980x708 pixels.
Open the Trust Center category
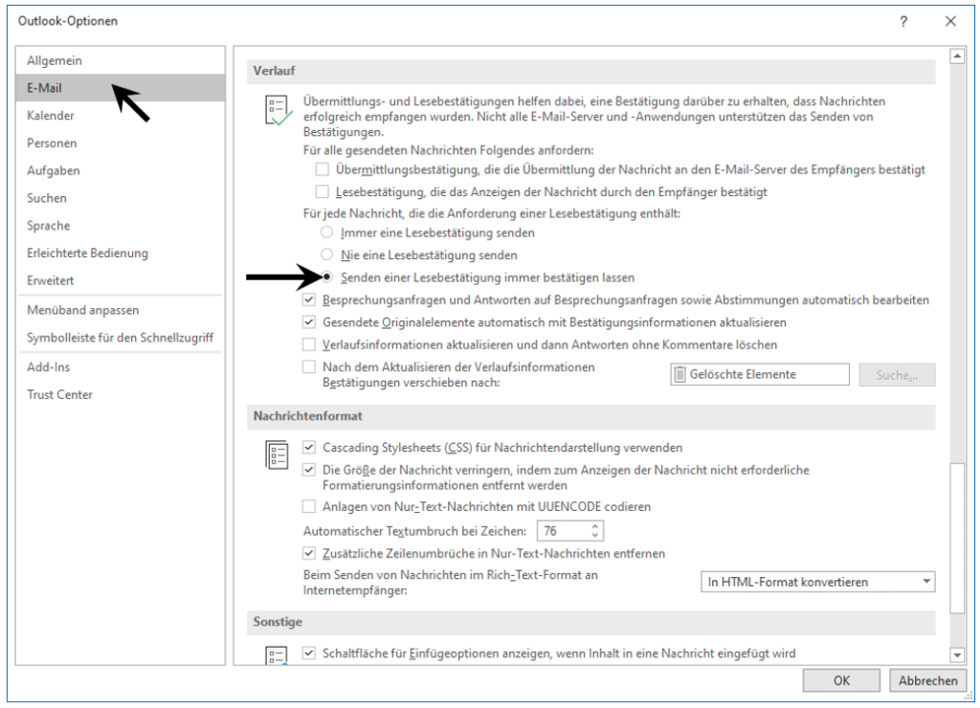coord(120,394)
